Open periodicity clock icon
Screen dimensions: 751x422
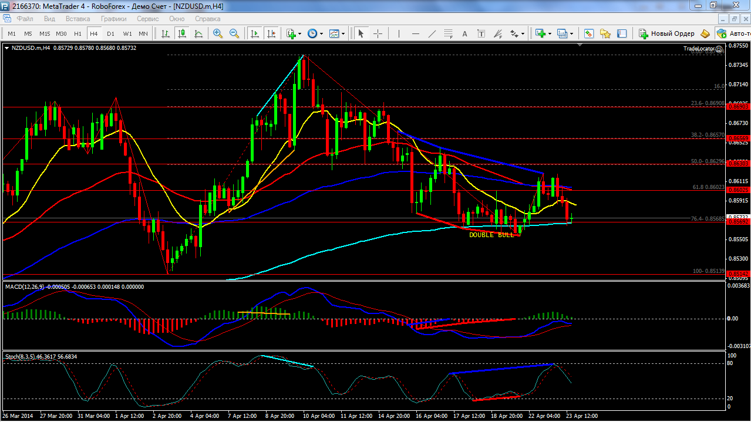312,33
